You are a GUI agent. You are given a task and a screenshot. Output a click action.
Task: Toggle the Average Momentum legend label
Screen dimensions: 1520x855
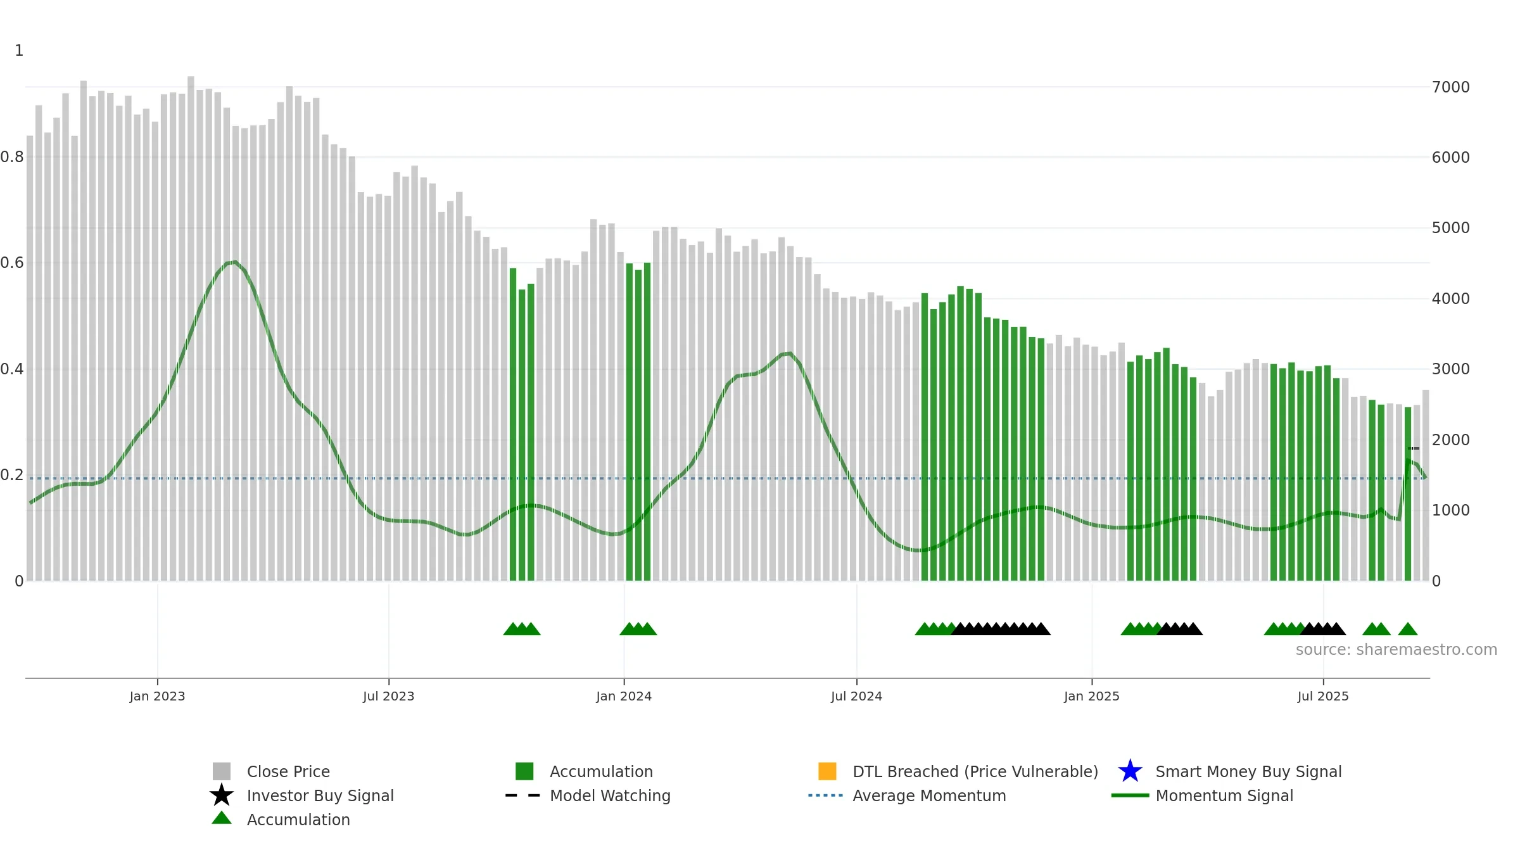(x=929, y=795)
